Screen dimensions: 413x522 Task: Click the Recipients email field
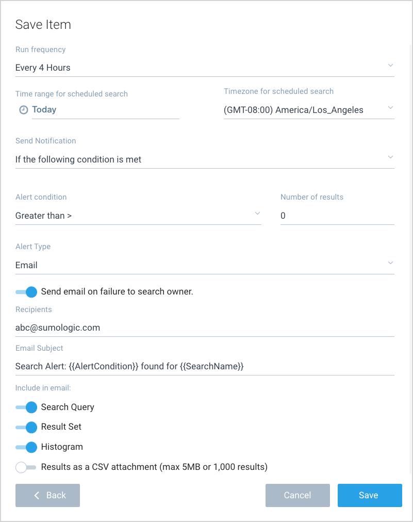pos(205,328)
